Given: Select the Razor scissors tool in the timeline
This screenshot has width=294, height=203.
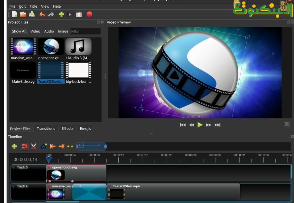Looking at the screenshot, I should point(34,147).
